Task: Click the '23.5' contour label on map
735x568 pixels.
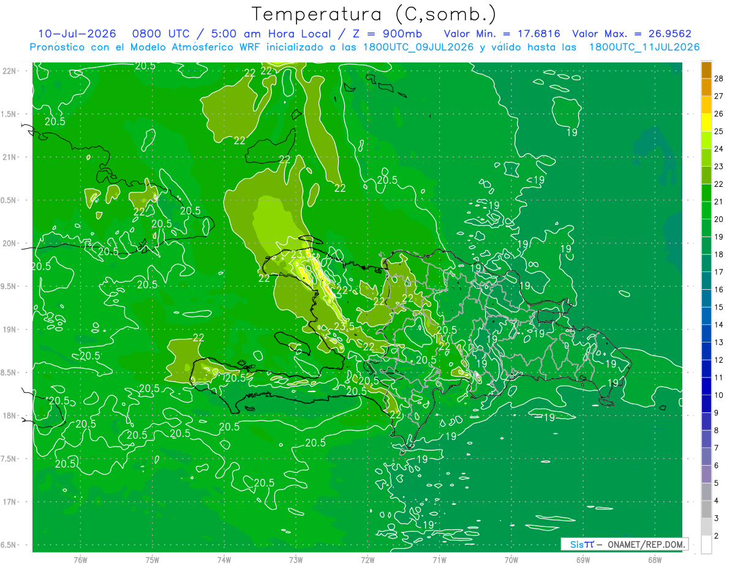Action: 344,327
